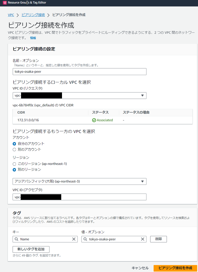Screen dimensions: 198x272
Task: Click the VPC breadcrumb link
Action: click(11, 15)
